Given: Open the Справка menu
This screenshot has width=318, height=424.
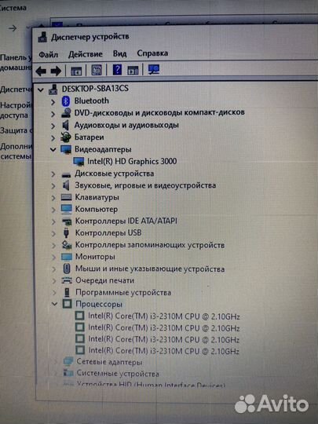Looking at the screenshot, I should point(152,53).
